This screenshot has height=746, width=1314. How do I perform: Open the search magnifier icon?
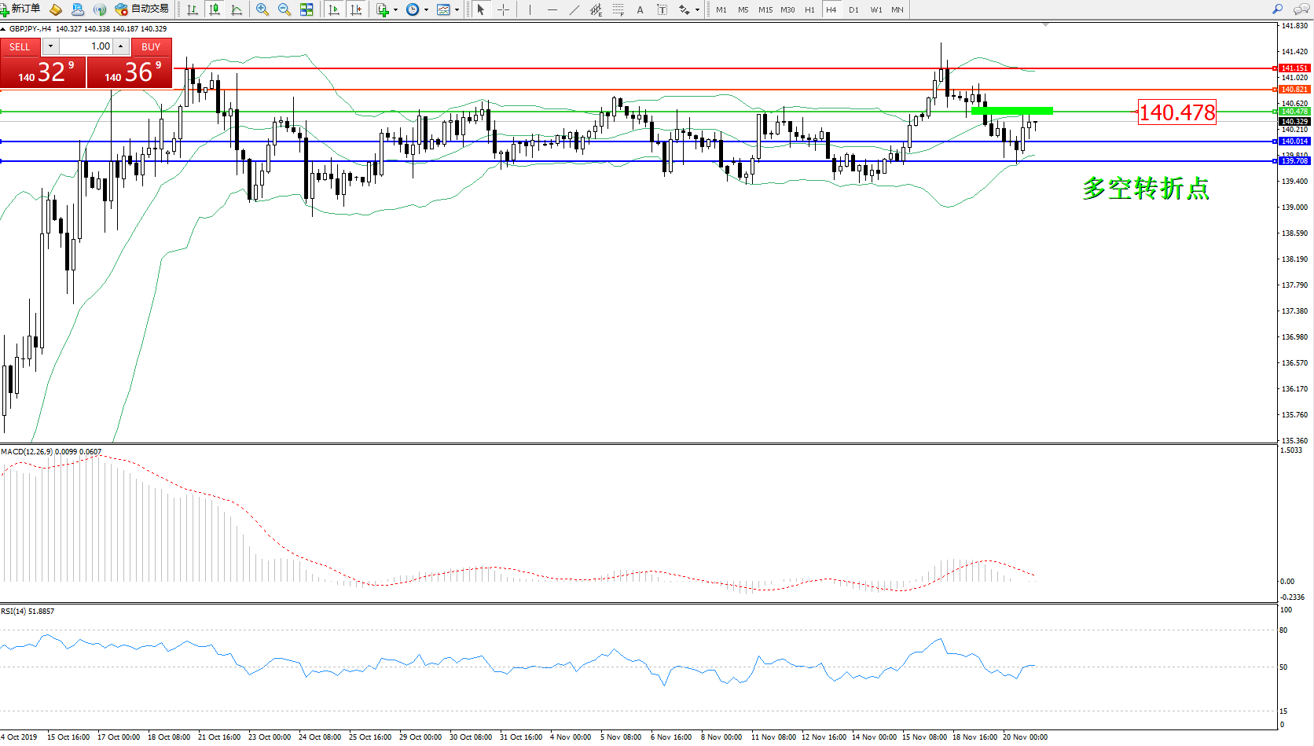click(x=1277, y=9)
